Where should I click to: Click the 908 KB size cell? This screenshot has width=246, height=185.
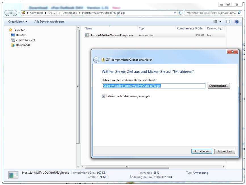click(x=199, y=35)
